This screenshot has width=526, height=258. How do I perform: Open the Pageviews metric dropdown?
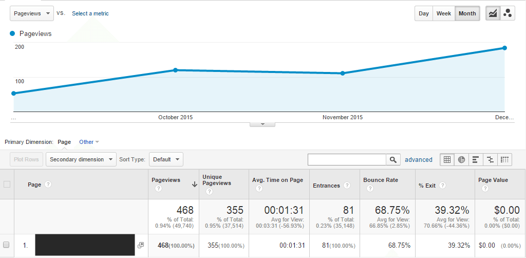(x=31, y=13)
